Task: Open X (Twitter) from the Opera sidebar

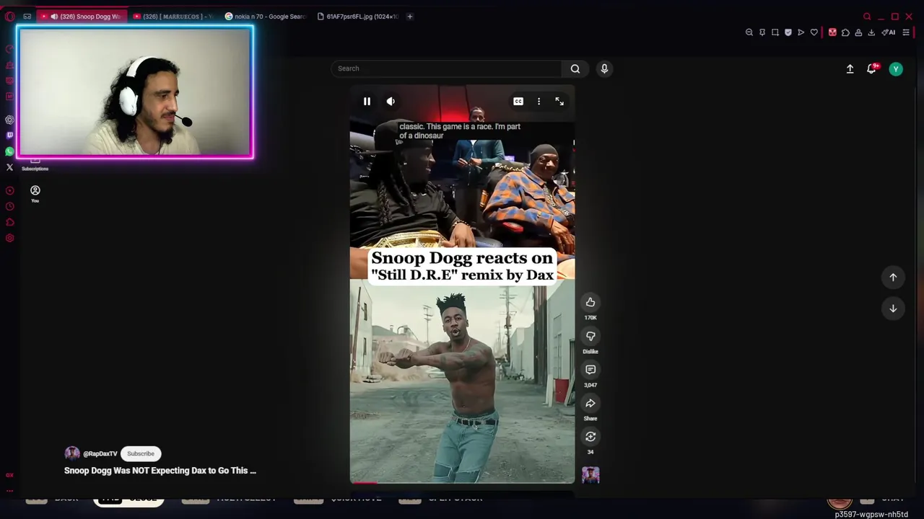Action: 9,167
